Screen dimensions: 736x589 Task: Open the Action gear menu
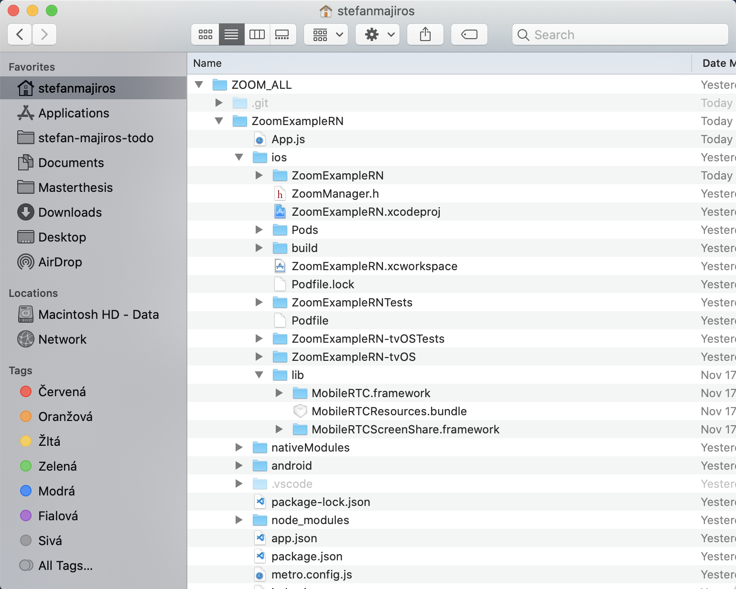[378, 34]
